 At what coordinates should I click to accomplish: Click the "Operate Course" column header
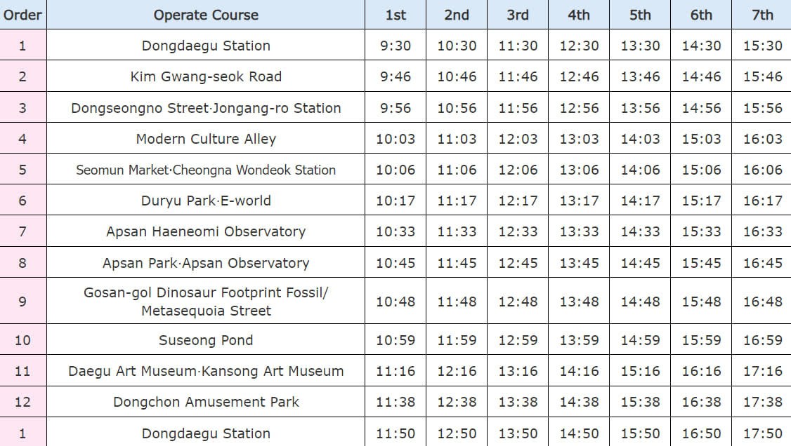pyautogui.click(x=206, y=15)
